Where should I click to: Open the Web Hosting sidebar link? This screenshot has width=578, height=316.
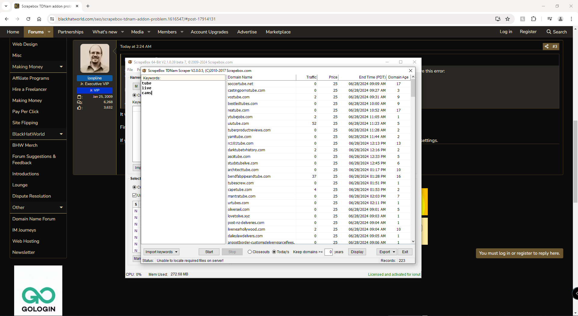pyautogui.click(x=26, y=241)
